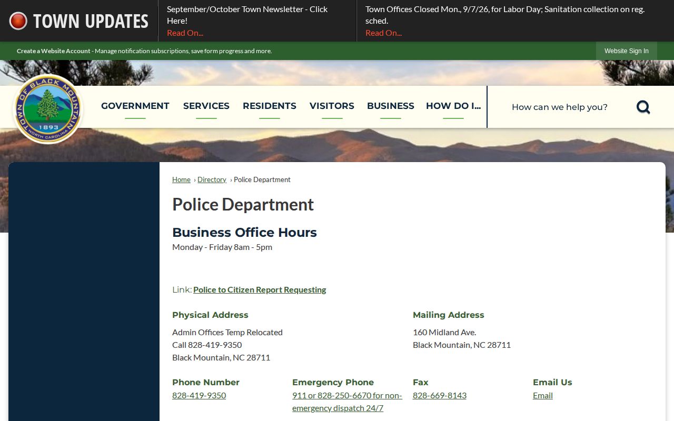This screenshot has height=421, width=674.
Task: Click 'Police Department' in the breadcrumb trail
Action: pyautogui.click(x=262, y=179)
